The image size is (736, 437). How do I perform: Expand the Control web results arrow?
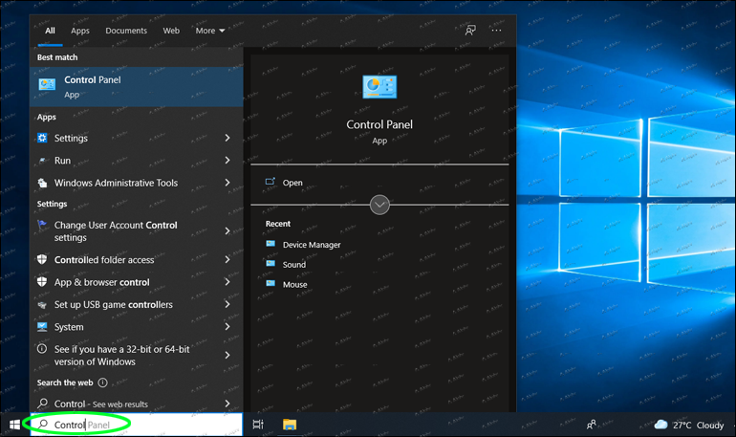click(227, 404)
